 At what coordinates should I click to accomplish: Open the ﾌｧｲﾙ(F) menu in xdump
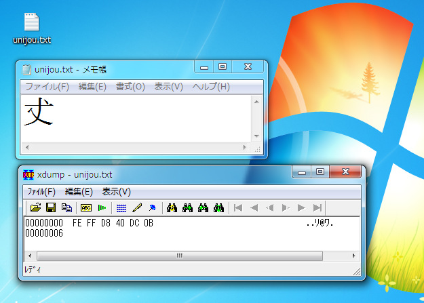pos(41,192)
